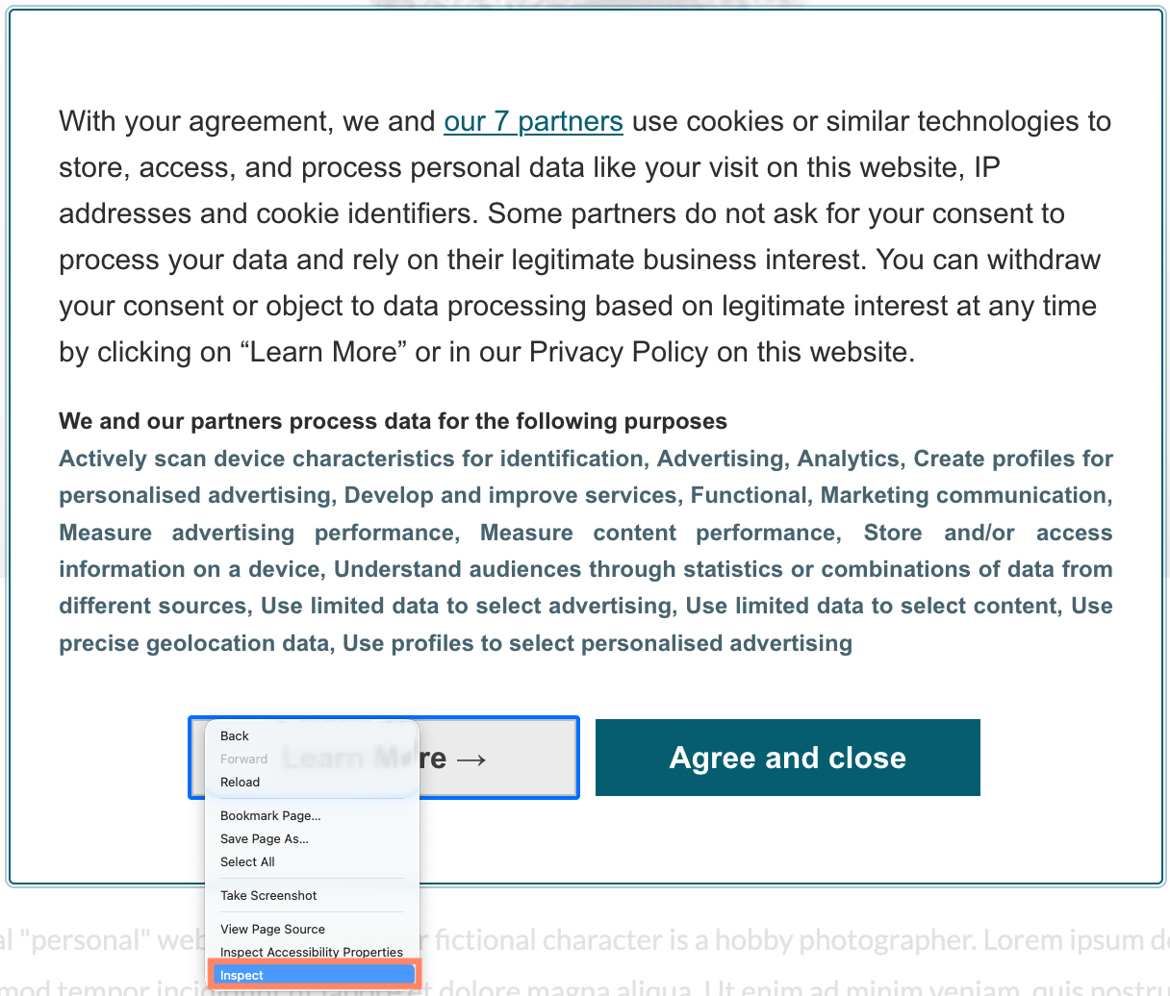
Task: Click "Use limited data to select content"
Action: 871,607
